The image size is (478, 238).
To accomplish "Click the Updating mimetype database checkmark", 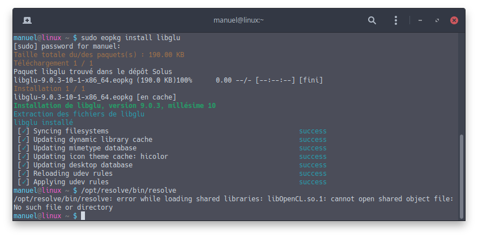I will 23,148.
